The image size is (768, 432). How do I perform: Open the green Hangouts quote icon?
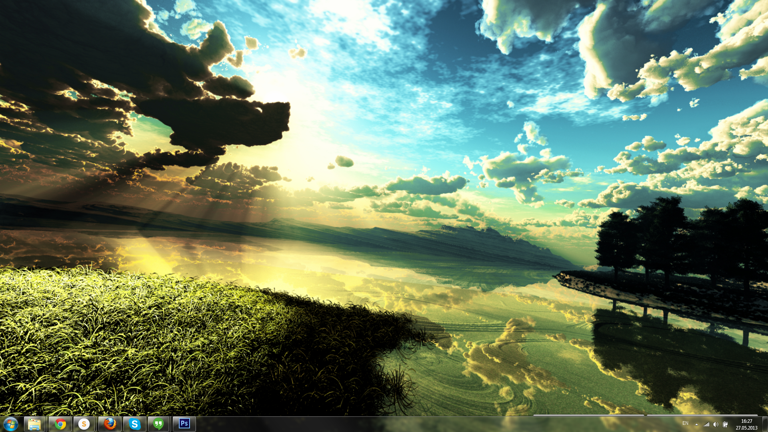159,424
